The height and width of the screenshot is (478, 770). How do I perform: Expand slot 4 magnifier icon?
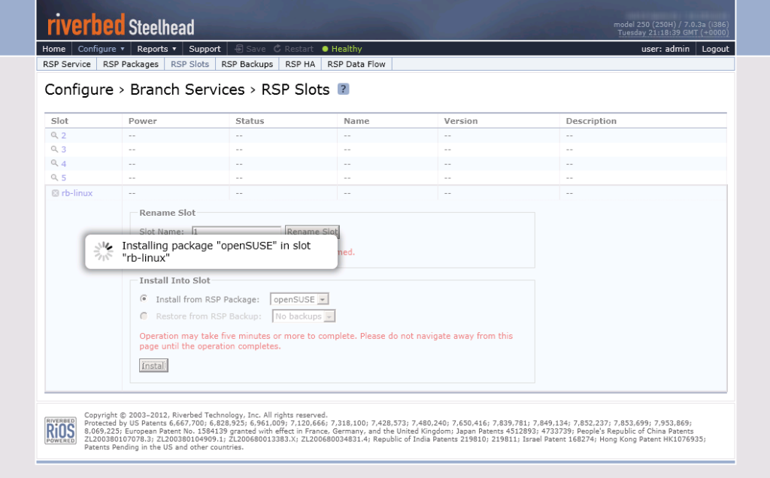54,163
